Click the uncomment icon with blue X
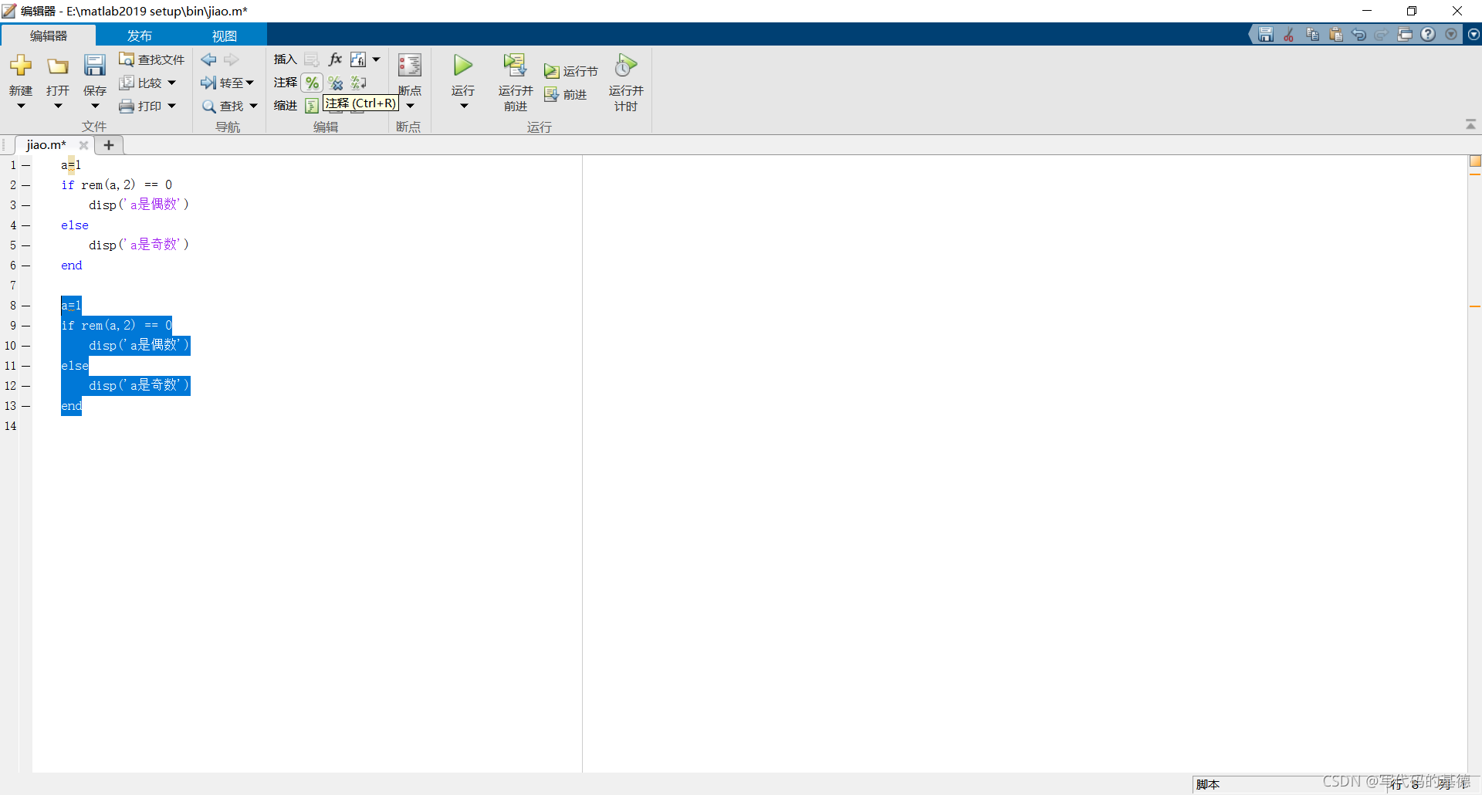1482x795 pixels. click(336, 83)
